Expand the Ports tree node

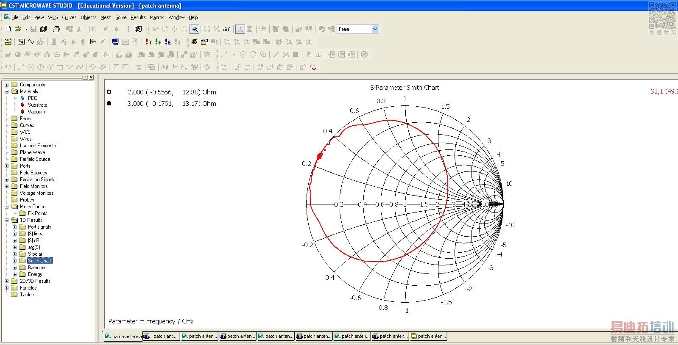(x=6, y=166)
